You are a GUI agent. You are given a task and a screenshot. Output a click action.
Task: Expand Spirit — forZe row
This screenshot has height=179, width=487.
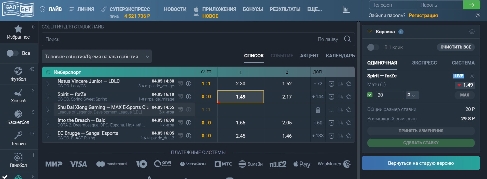coord(48,97)
